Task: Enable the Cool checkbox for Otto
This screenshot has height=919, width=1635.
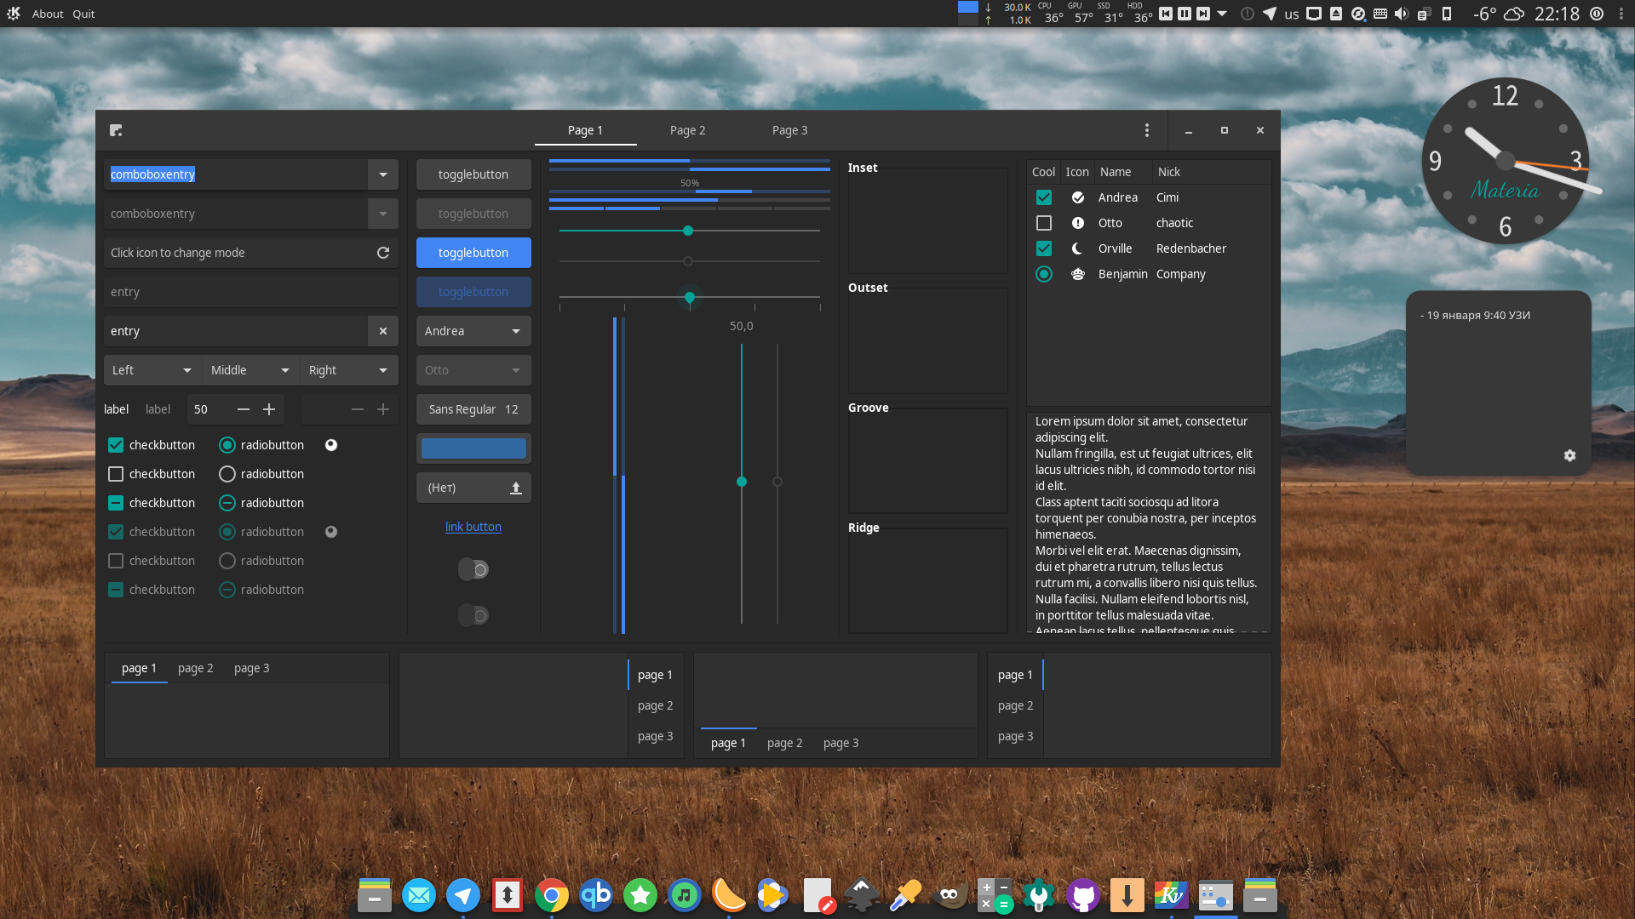Action: tap(1043, 223)
